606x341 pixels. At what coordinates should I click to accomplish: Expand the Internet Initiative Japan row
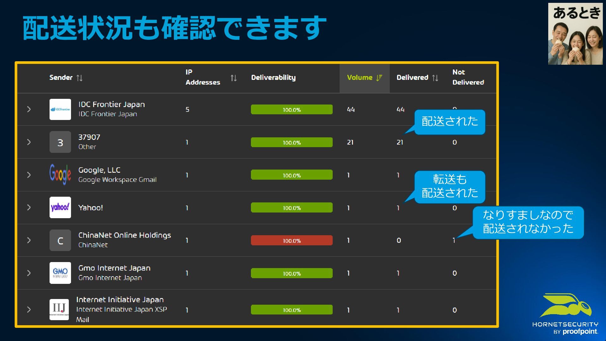[29, 309]
